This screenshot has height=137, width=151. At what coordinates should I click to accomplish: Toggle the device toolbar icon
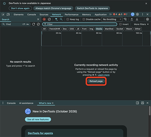8,14
